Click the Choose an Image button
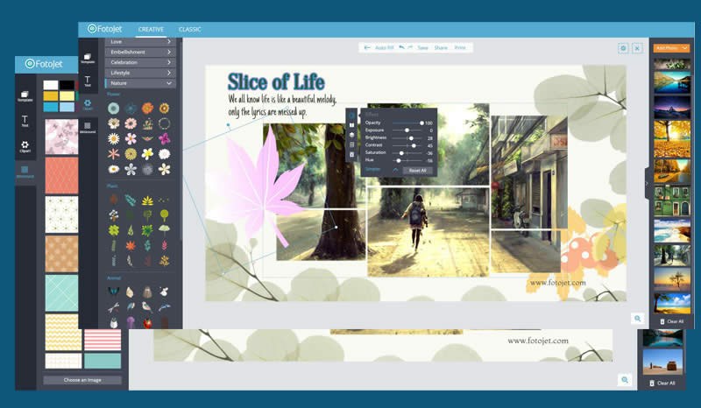The image size is (701, 408). (81, 381)
